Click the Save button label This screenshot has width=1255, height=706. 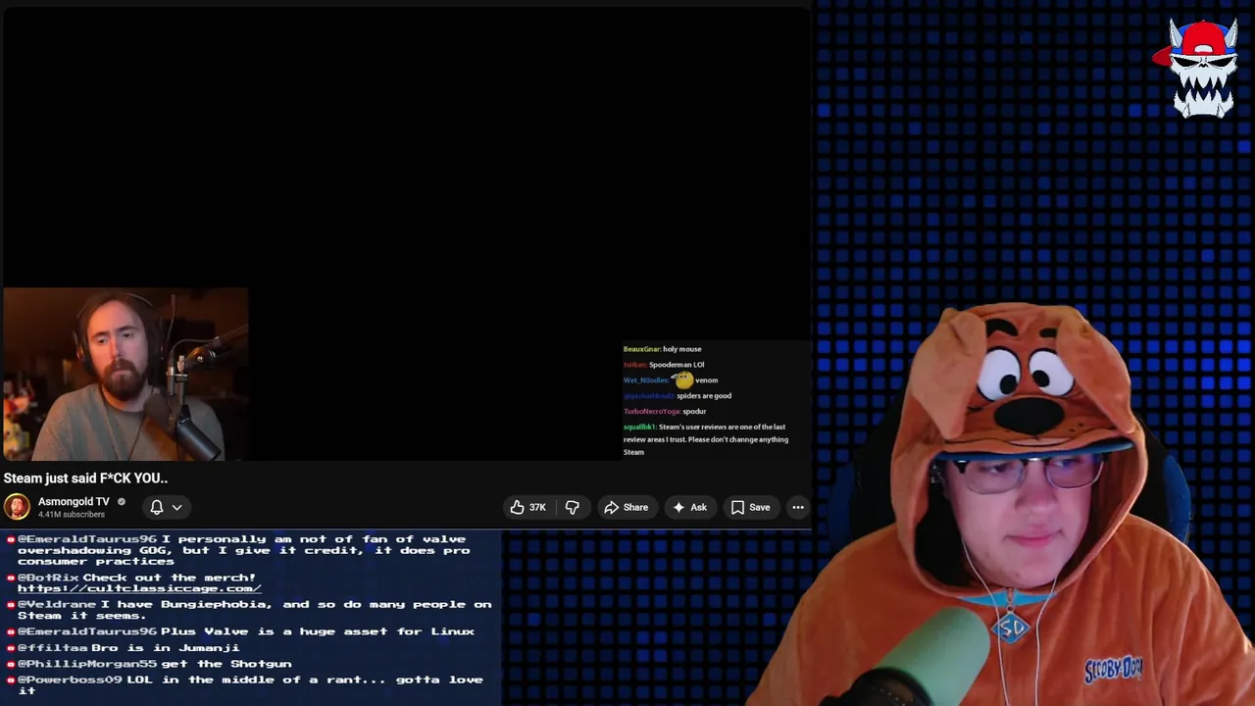(x=760, y=507)
